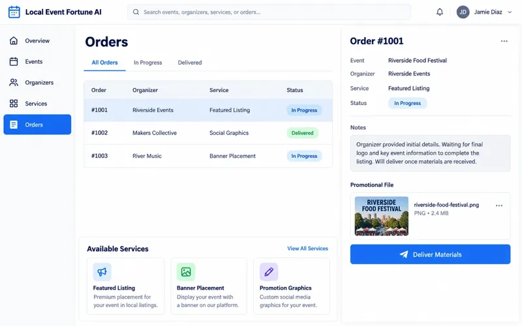Click riverside-food-festival.png file name
Image resolution: width=522 pixels, height=326 pixels.
point(446,205)
